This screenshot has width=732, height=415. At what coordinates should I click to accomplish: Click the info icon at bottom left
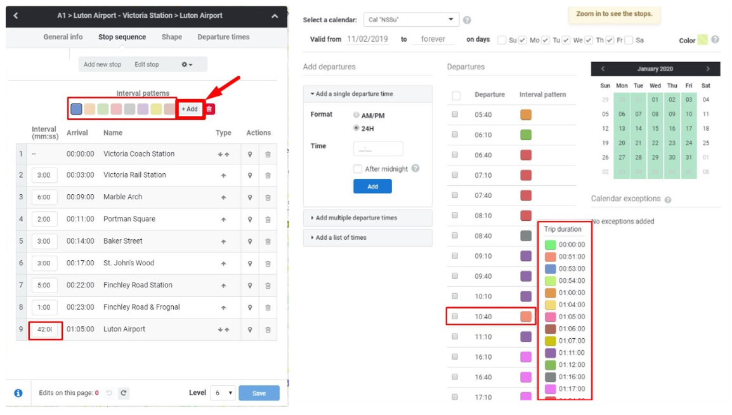[18, 393]
